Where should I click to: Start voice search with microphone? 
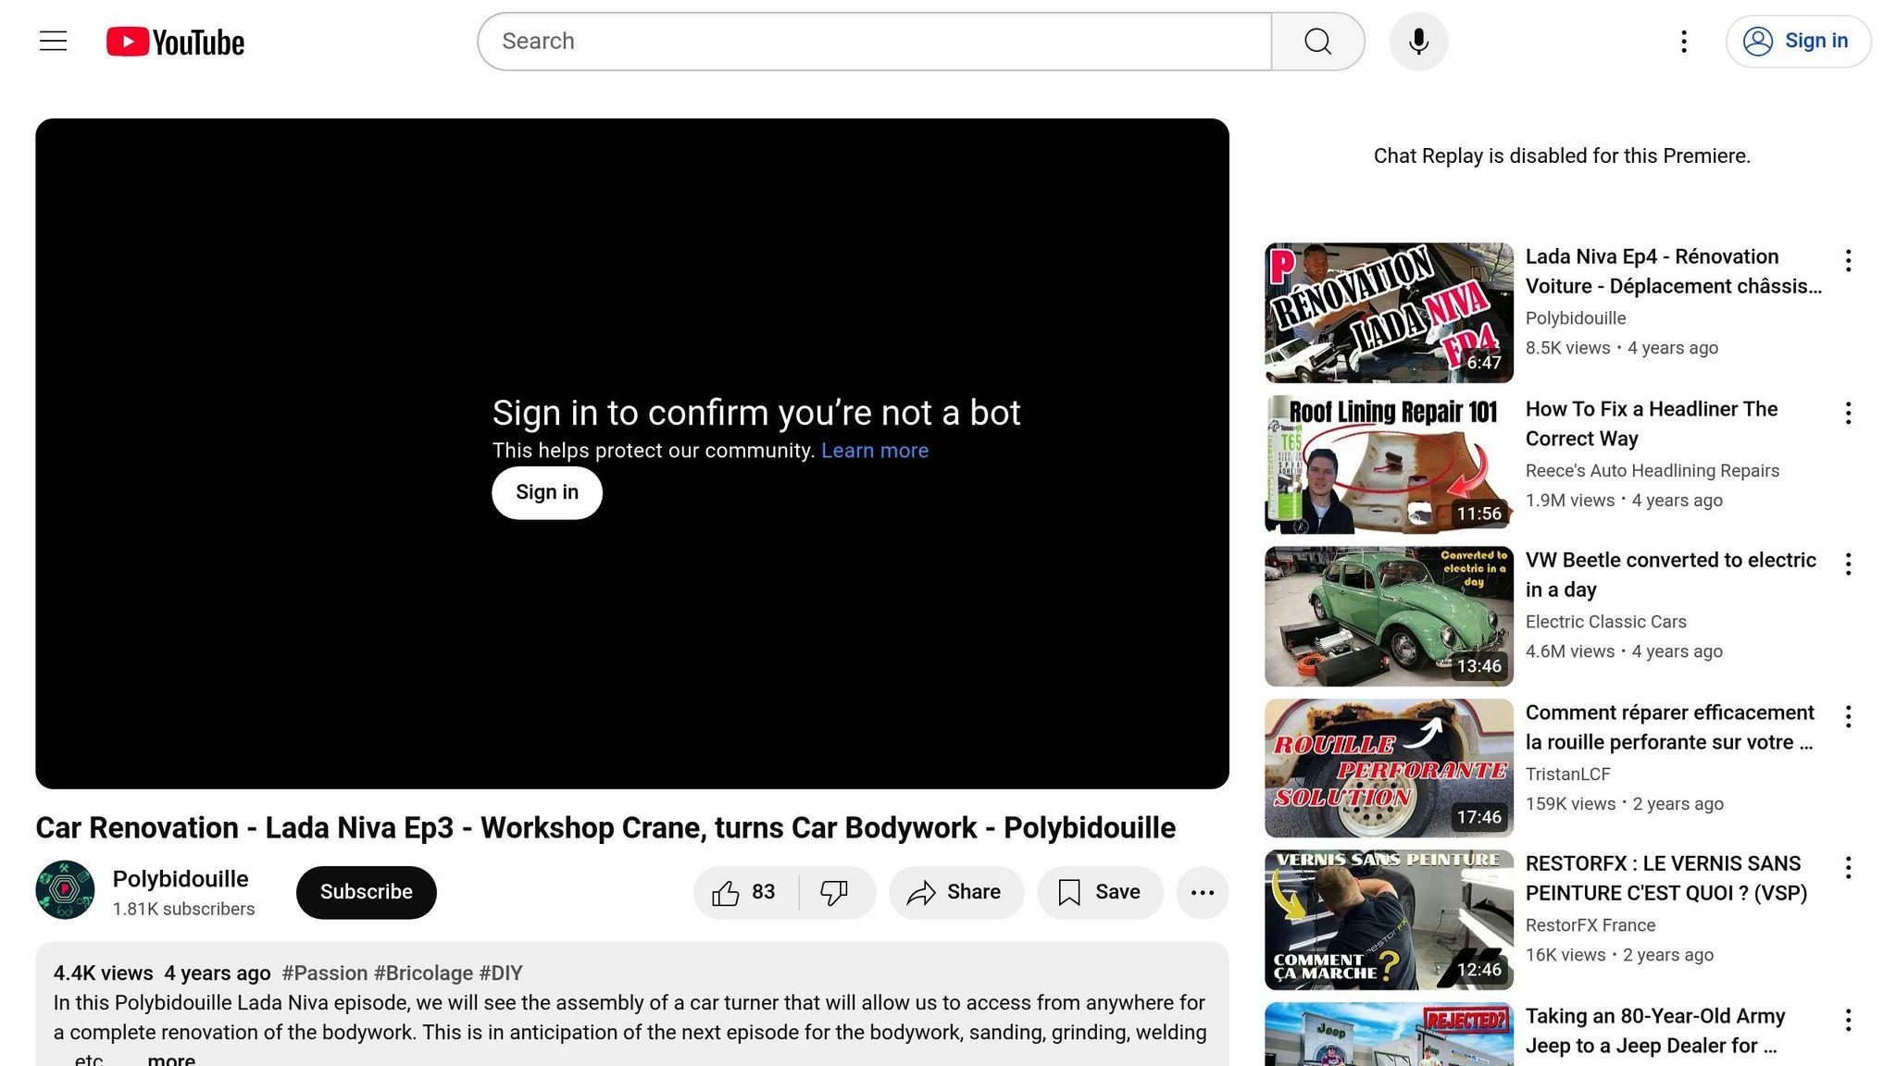[1418, 42]
